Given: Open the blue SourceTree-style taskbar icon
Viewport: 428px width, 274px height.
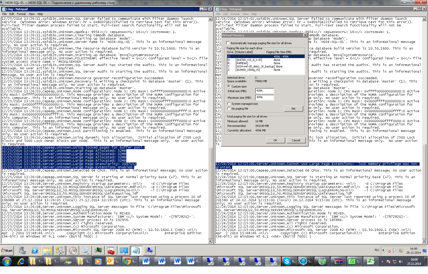Looking at the screenshot, I should point(306,261).
